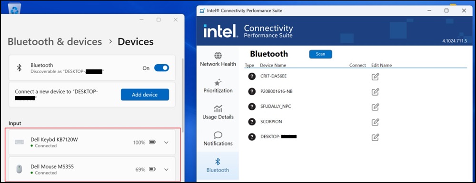476x183 pixels.
Task: Click unknown type icon for P20B001616-NB
Action: (x=252, y=91)
